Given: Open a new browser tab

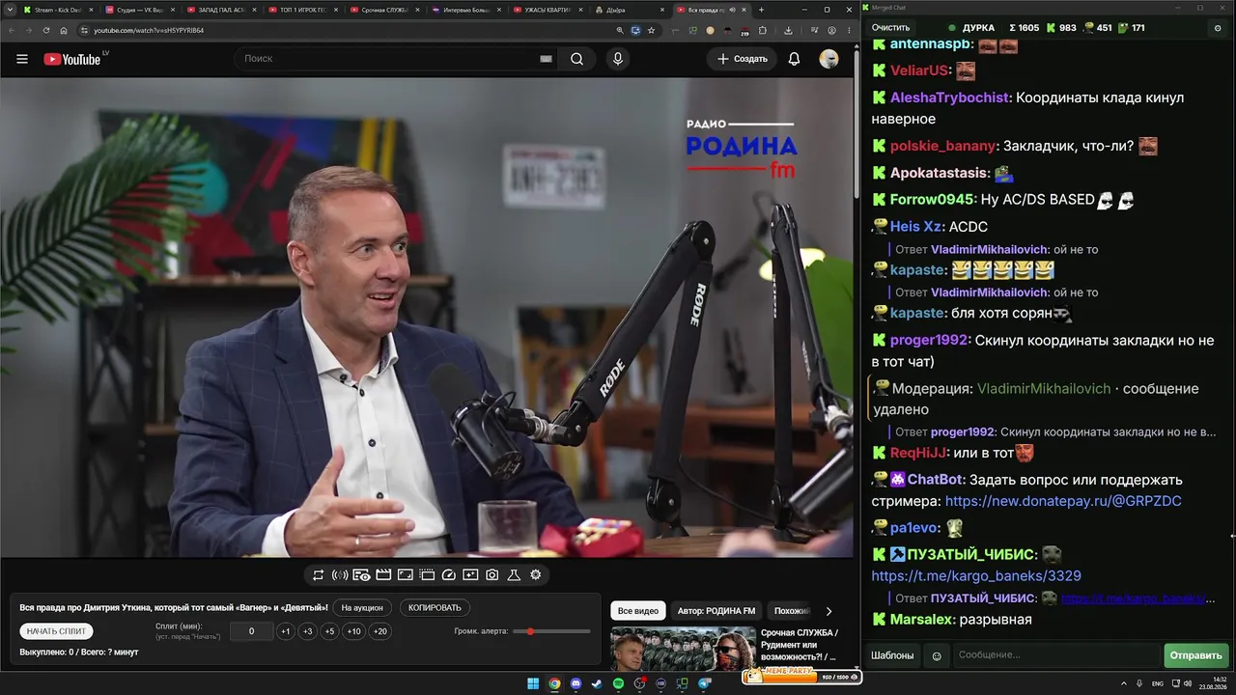Looking at the screenshot, I should 761,10.
